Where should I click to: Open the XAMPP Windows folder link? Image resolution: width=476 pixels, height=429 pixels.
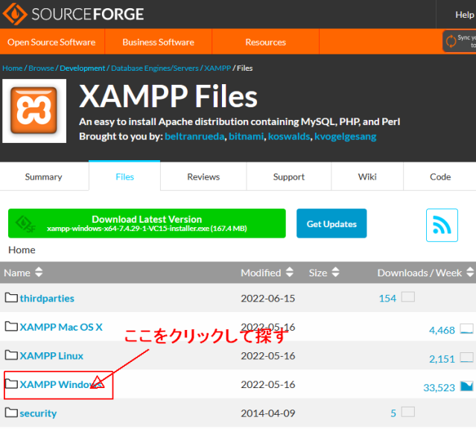point(61,384)
